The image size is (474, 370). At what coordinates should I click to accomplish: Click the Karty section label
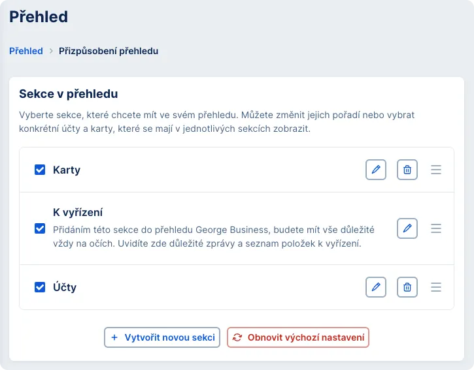[x=67, y=170]
